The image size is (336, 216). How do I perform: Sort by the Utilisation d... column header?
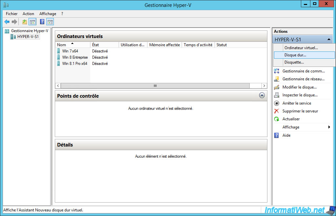pos(133,45)
